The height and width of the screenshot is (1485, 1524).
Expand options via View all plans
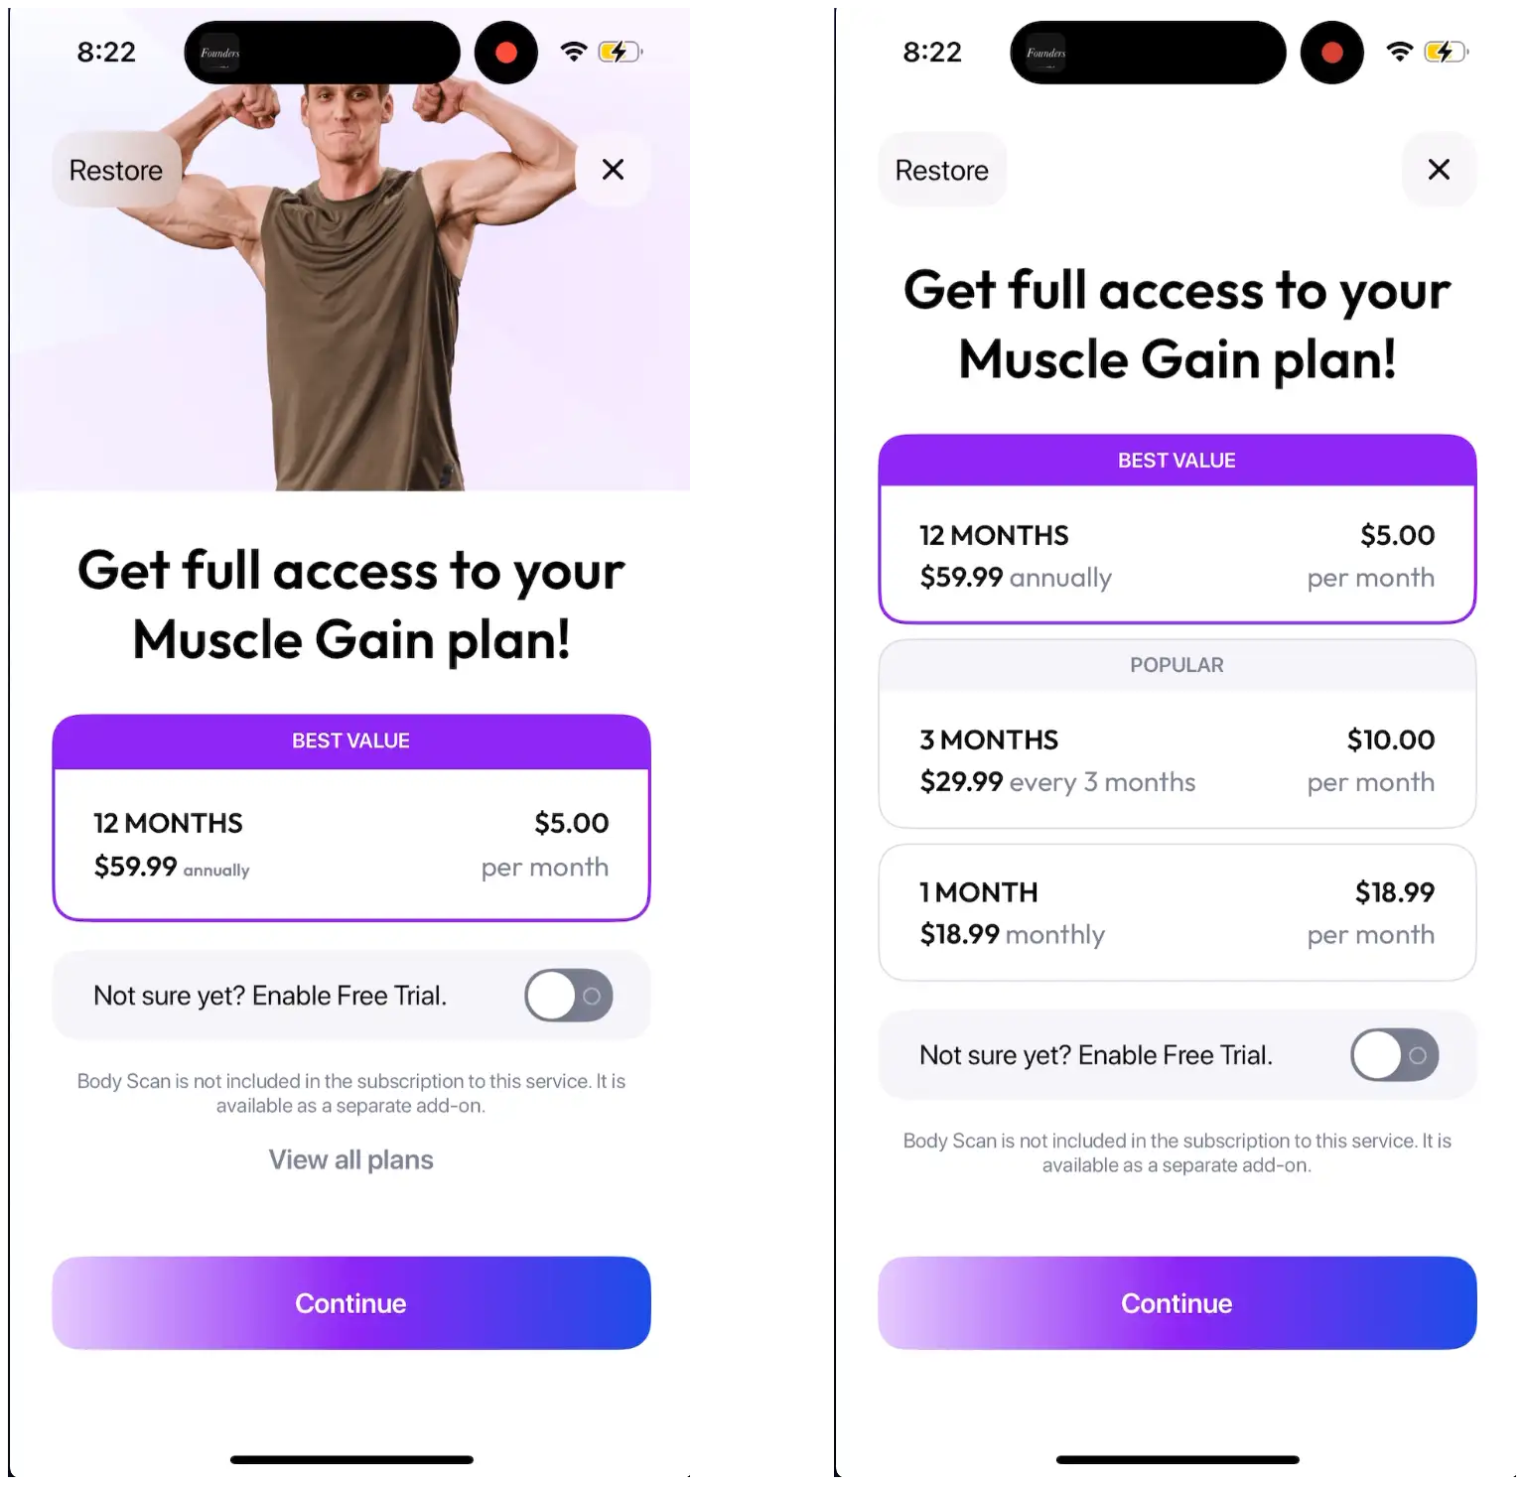tap(351, 1159)
